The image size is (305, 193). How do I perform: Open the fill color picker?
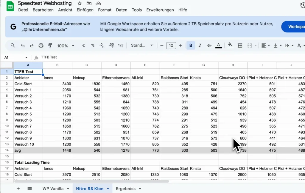point(230,45)
